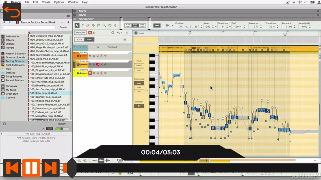Click the browser search input field
321x180 pixels.
click(29, 27)
